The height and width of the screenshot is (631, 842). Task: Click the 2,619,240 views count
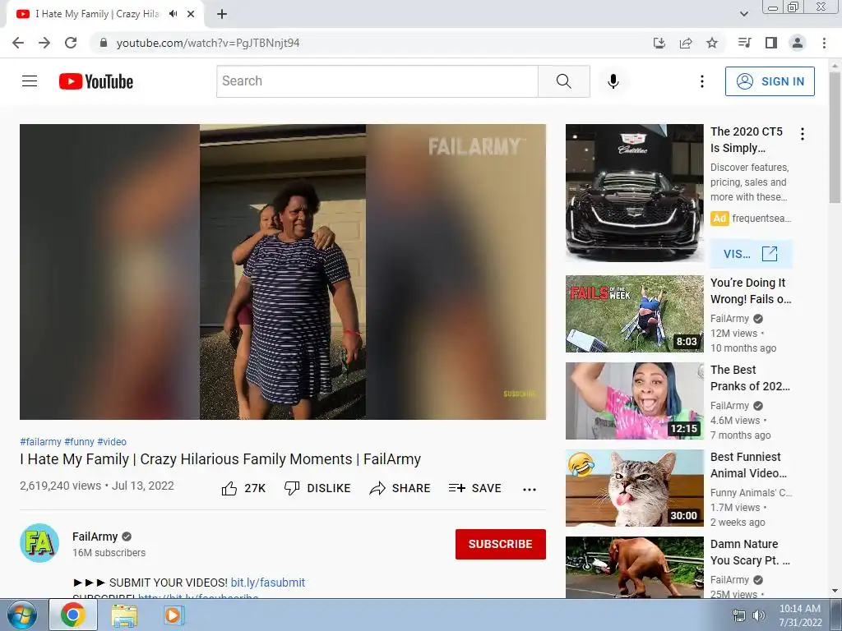[60, 486]
